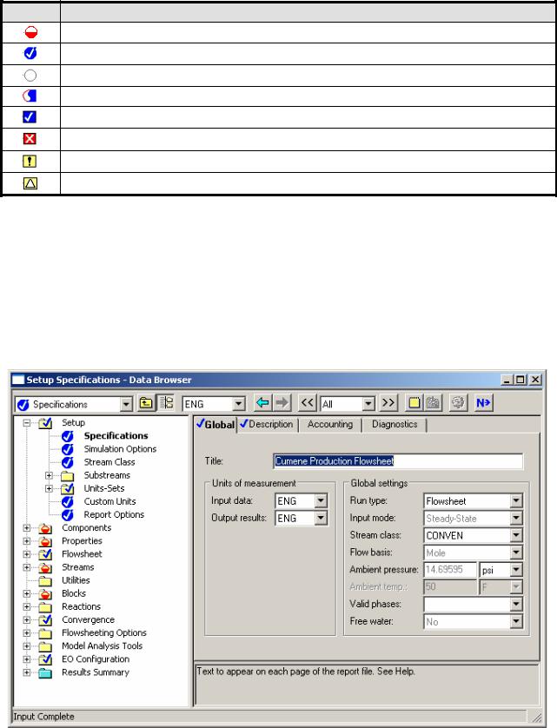Viewport: 557px width, 728px height.
Task: Open the psi pressure unit dropdown
Action: click(x=516, y=569)
